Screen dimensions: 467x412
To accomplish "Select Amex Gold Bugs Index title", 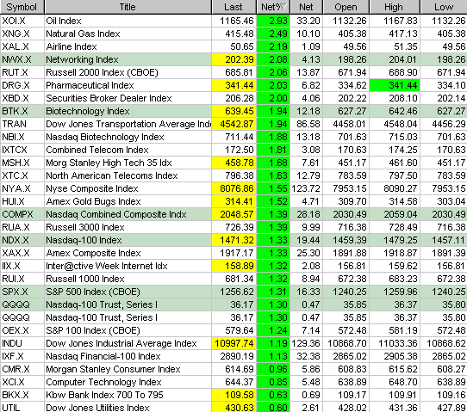I will click(x=93, y=201).
